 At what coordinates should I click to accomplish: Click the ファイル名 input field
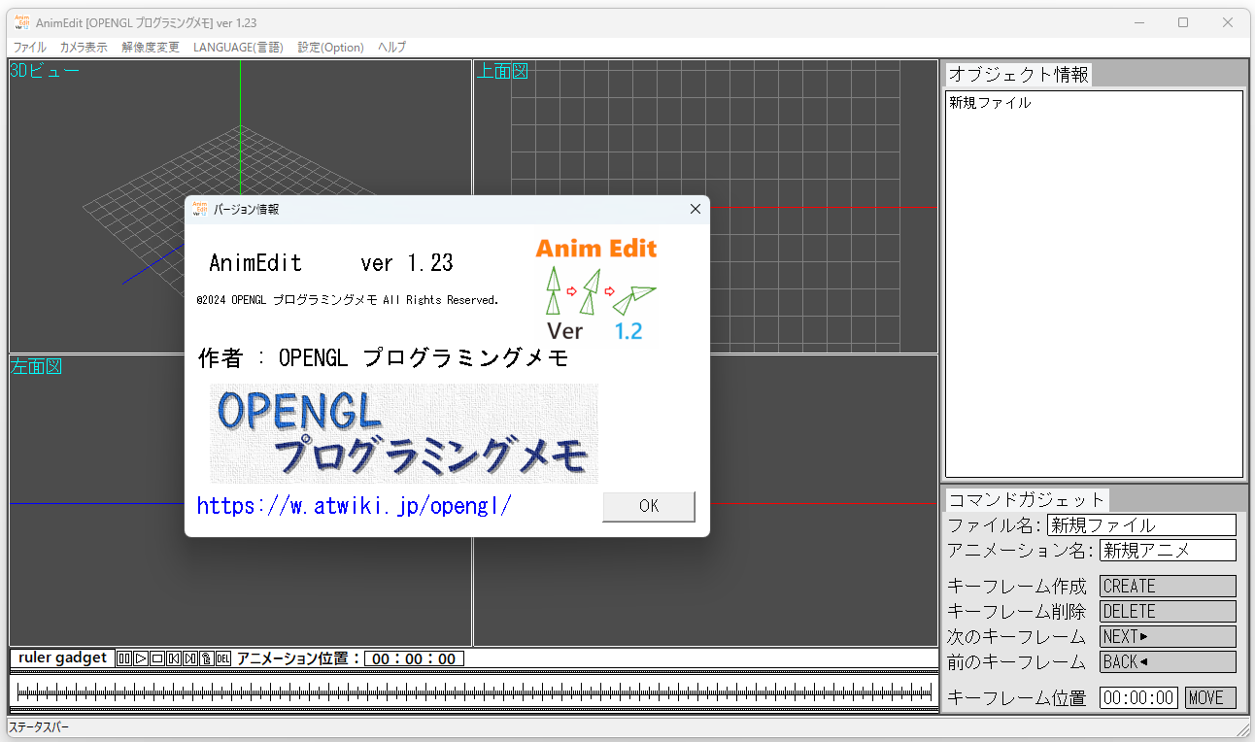[1140, 525]
